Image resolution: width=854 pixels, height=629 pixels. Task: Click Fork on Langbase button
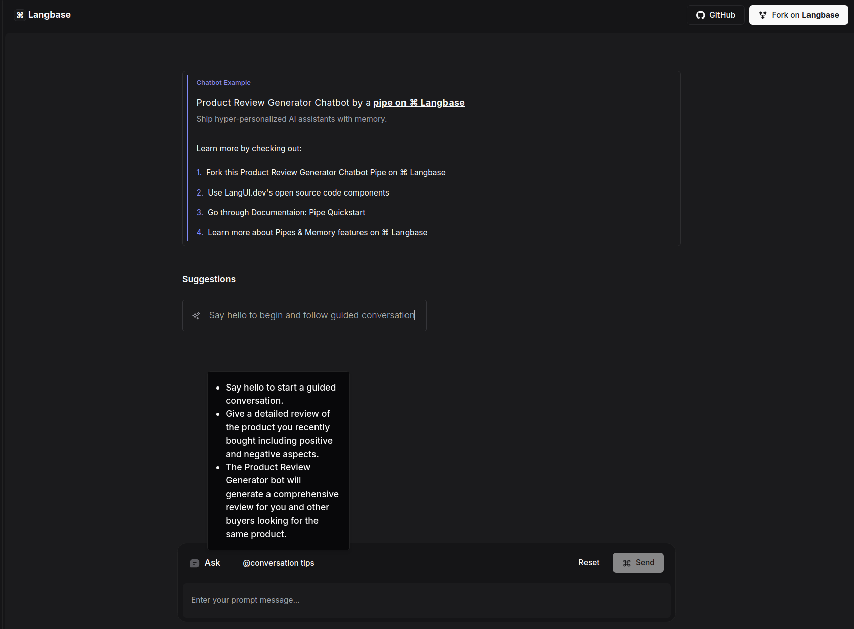798,15
